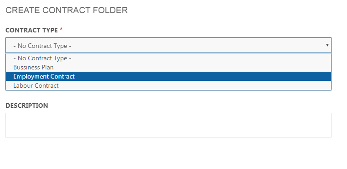Set contract type to Labour Contract
This screenshot has width=347, height=169.
[168, 85]
